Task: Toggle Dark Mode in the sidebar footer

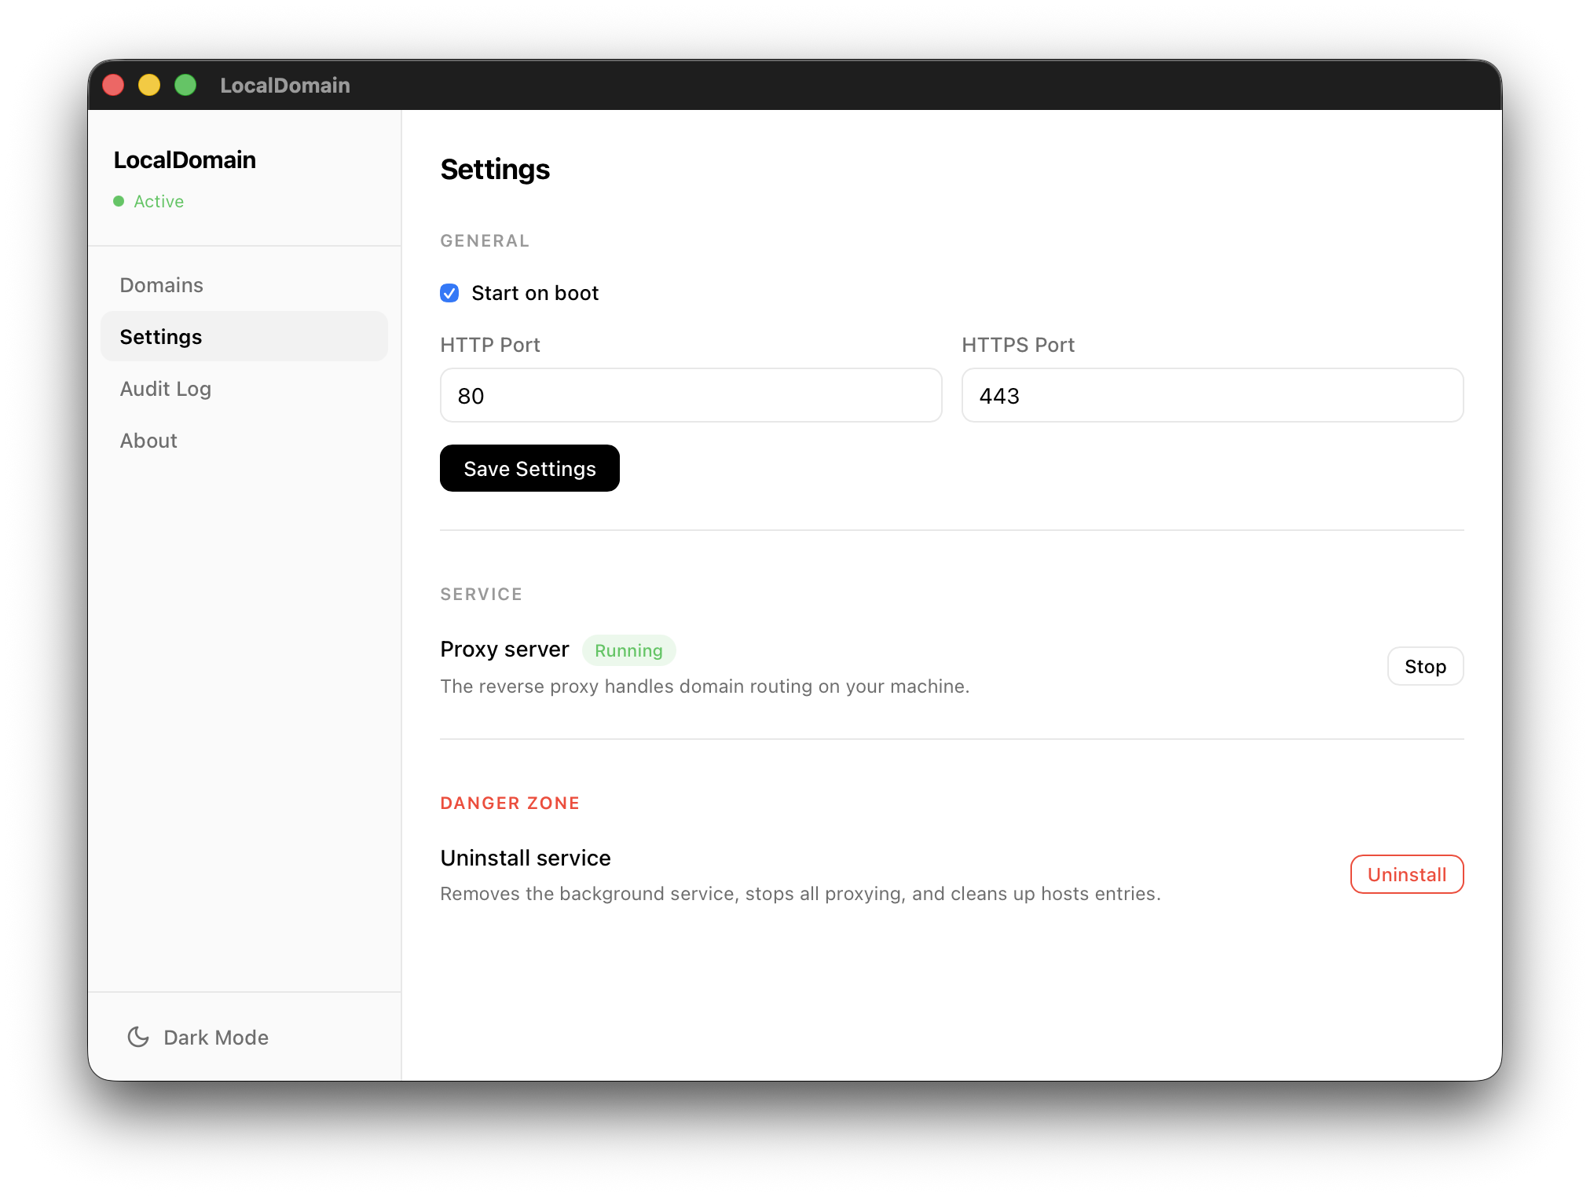Action: point(197,1037)
